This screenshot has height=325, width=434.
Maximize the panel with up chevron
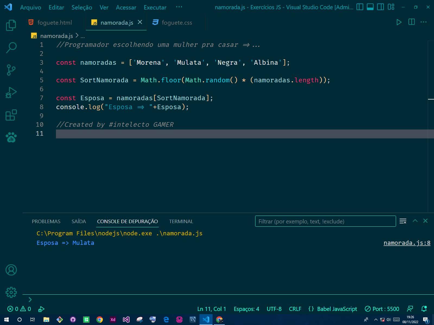pos(415,221)
